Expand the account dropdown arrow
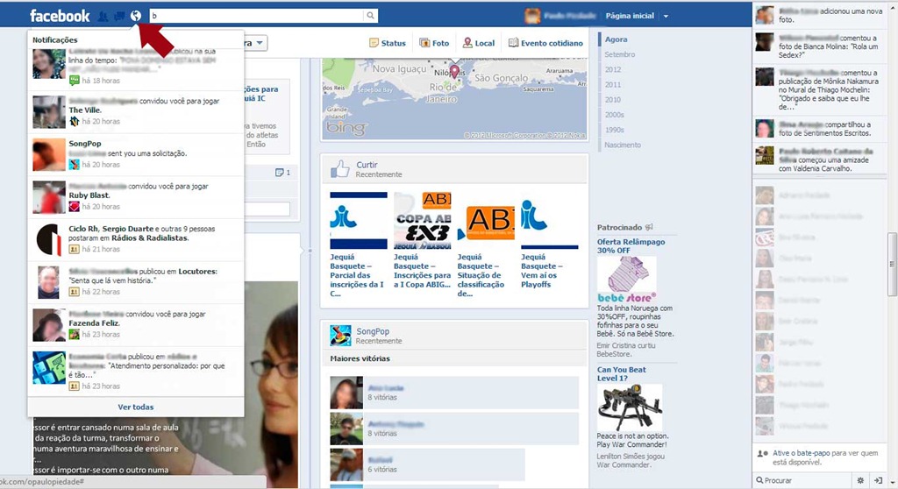 click(666, 16)
